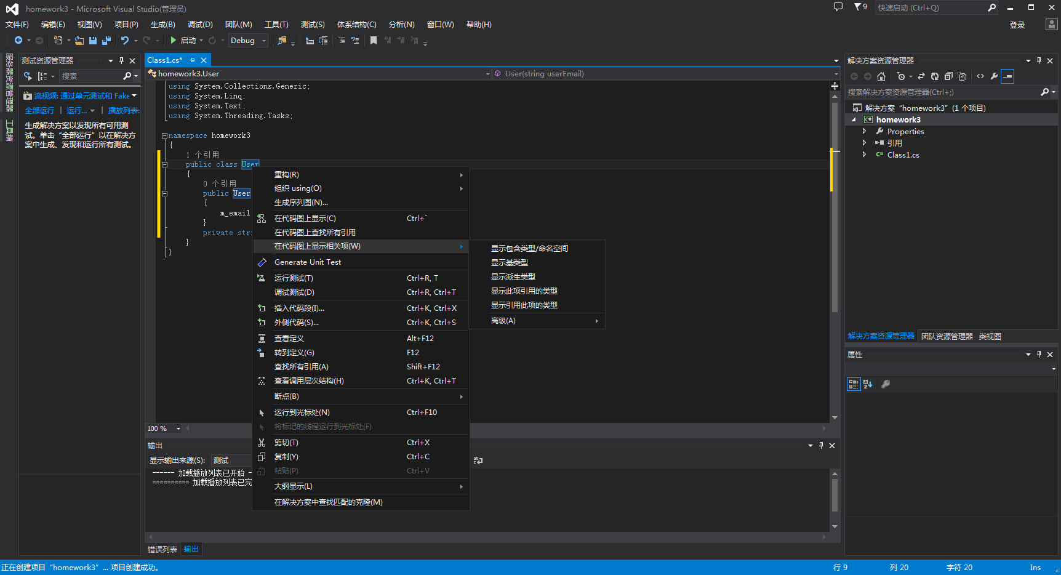Click the code editor vertical scrollbar
The width and height of the screenshot is (1061, 575).
tap(835, 257)
